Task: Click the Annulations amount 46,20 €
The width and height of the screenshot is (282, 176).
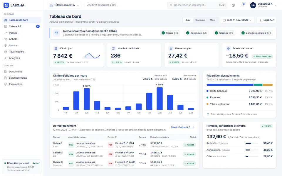Action: coord(268,150)
